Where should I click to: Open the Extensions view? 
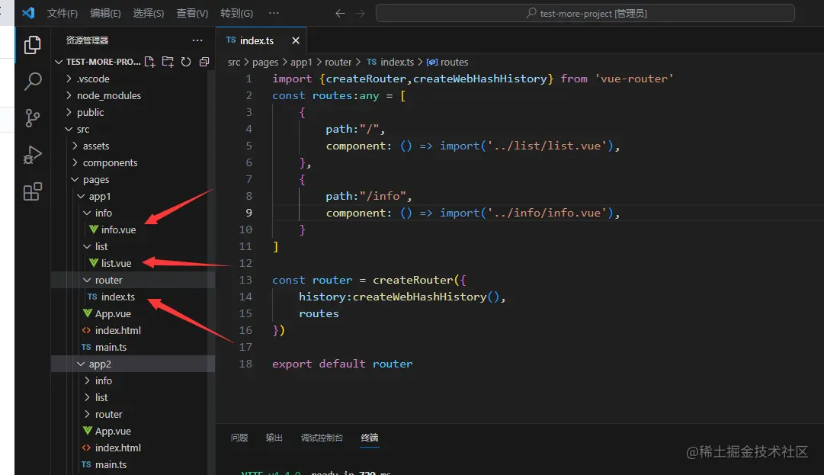pyautogui.click(x=33, y=192)
